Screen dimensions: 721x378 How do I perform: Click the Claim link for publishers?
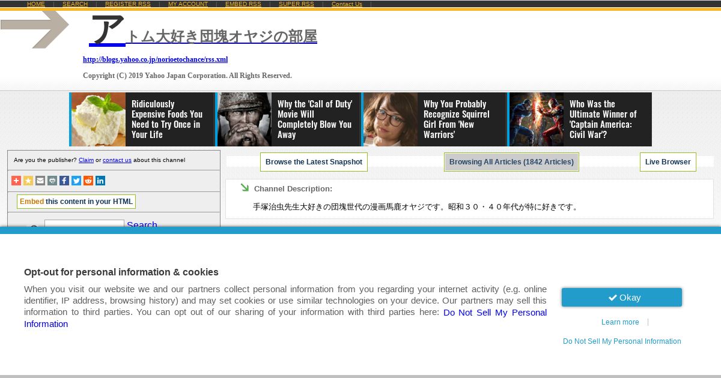click(86, 160)
